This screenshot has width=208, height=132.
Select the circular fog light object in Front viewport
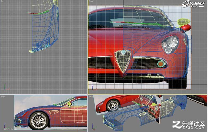tap(161, 64)
